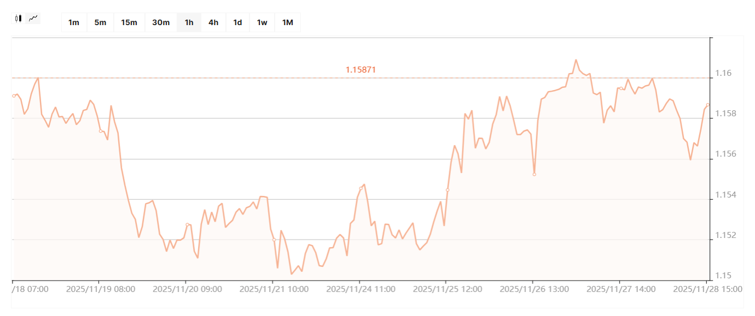The width and height of the screenshot is (755, 316).
Task: Select the 2025/11/21 10:00 time axis label
Action: click(x=274, y=289)
